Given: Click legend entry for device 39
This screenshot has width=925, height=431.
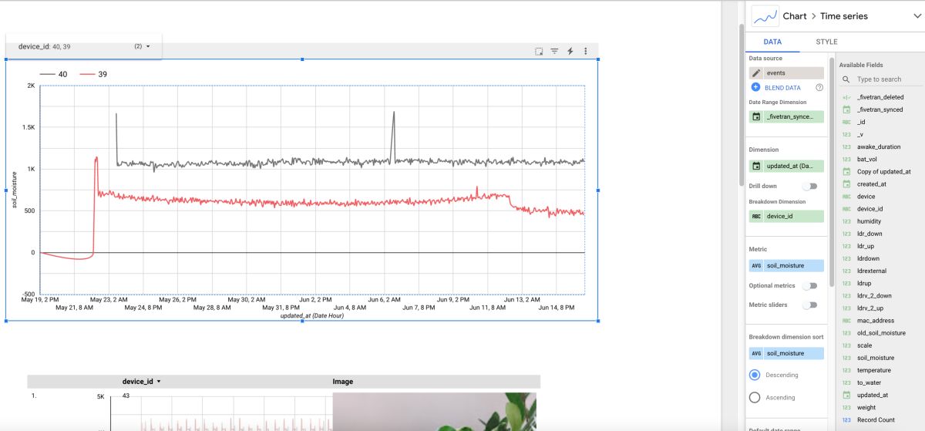Looking at the screenshot, I should click(x=93, y=74).
